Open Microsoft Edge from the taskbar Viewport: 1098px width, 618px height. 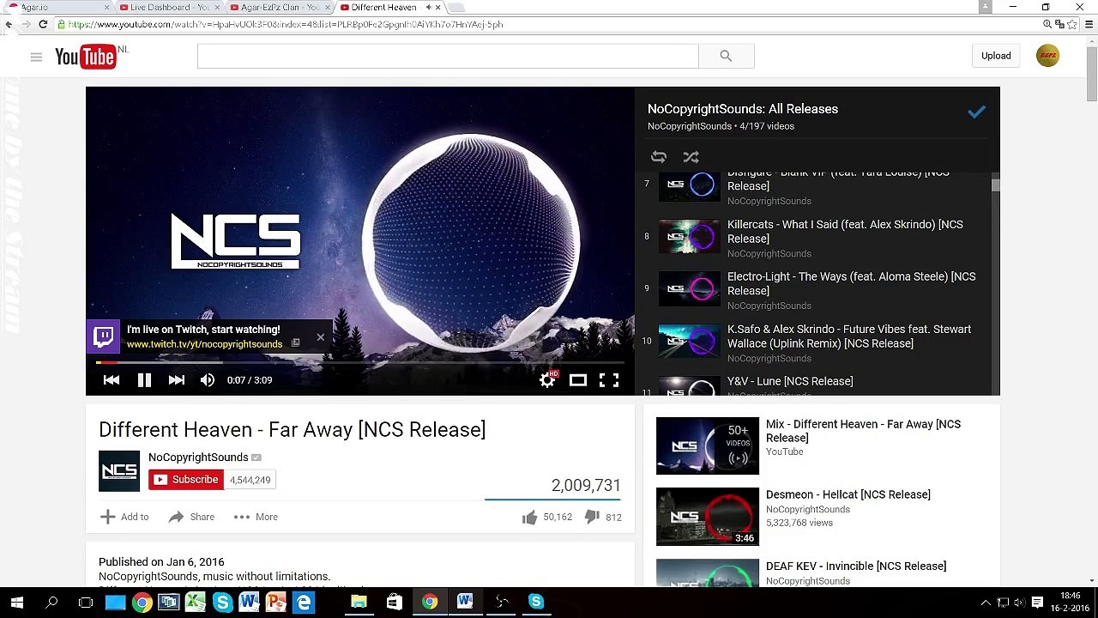pyautogui.click(x=304, y=602)
